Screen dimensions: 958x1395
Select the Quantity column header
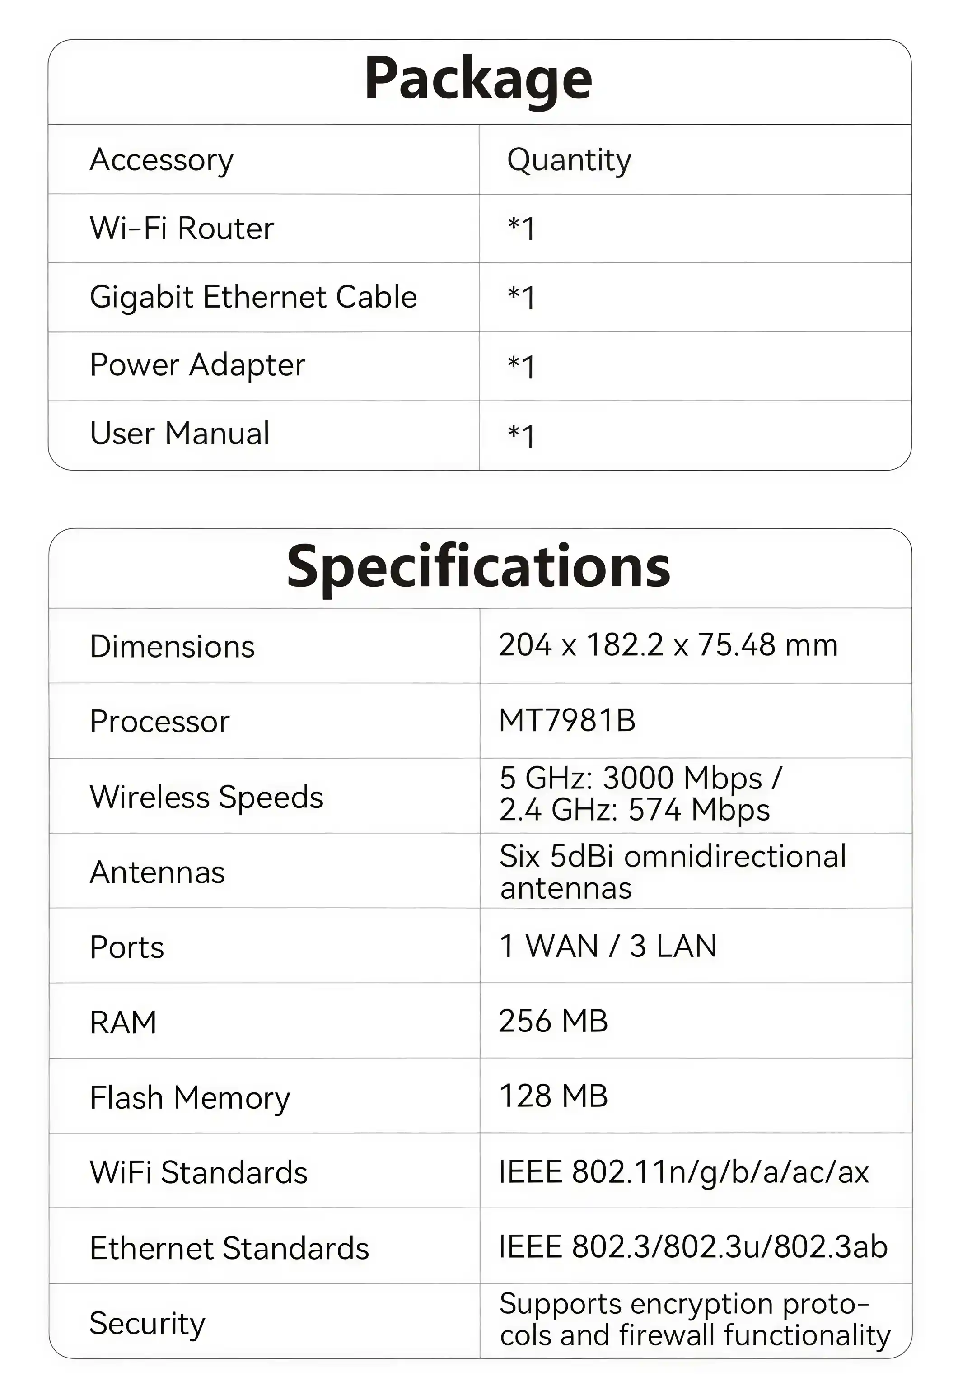pyautogui.click(x=569, y=160)
